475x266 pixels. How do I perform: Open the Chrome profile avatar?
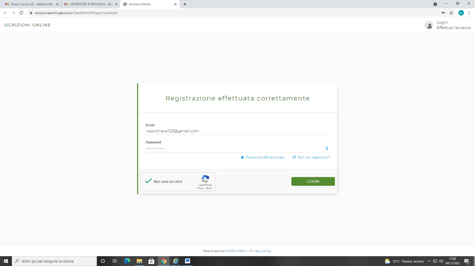(x=461, y=13)
